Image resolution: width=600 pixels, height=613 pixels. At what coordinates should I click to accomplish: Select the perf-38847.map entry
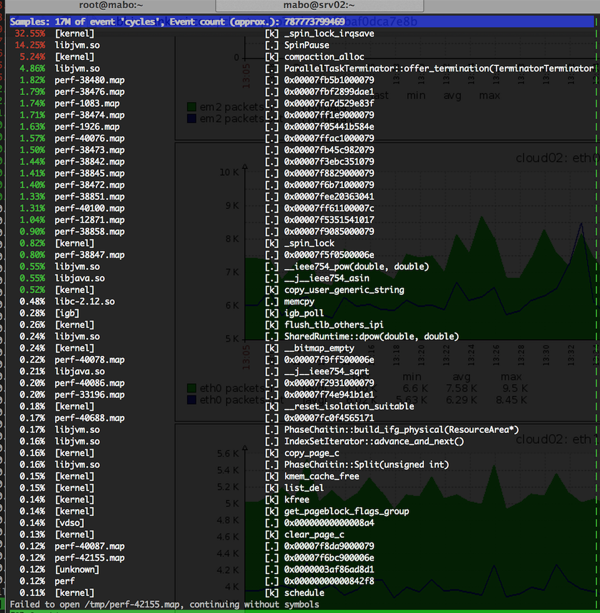point(89,255)
